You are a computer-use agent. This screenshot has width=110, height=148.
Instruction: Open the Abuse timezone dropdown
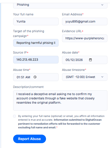coord(85,77)
